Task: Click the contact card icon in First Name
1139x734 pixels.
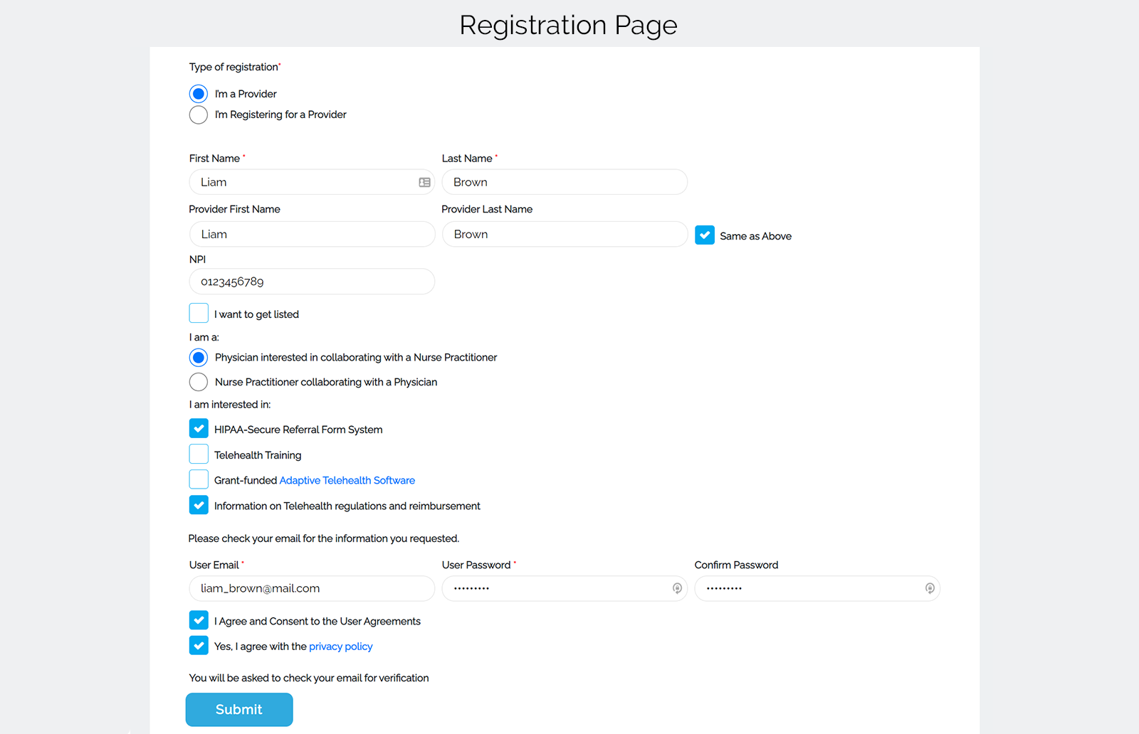Action: [x=424, y=182]
